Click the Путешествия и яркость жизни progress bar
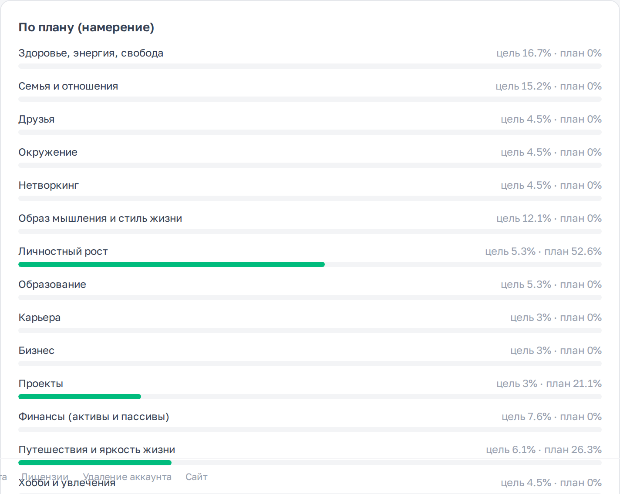Screen dimensions: 620x494 (x=310, y=463)
